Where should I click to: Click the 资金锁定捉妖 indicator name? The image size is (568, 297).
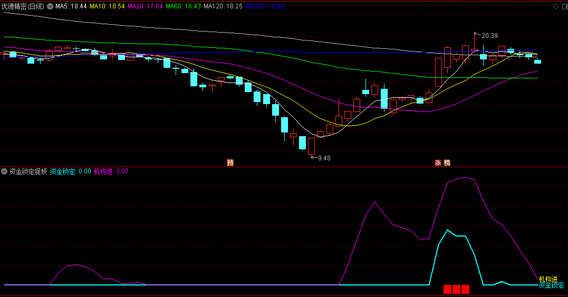(28, 171)
